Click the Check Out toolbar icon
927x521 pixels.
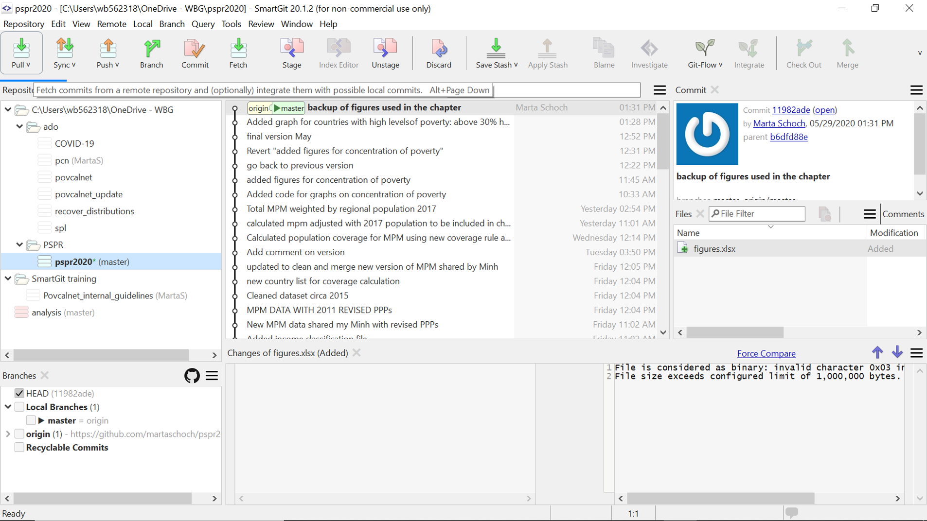pyautogui.click(x=804, y=48)
